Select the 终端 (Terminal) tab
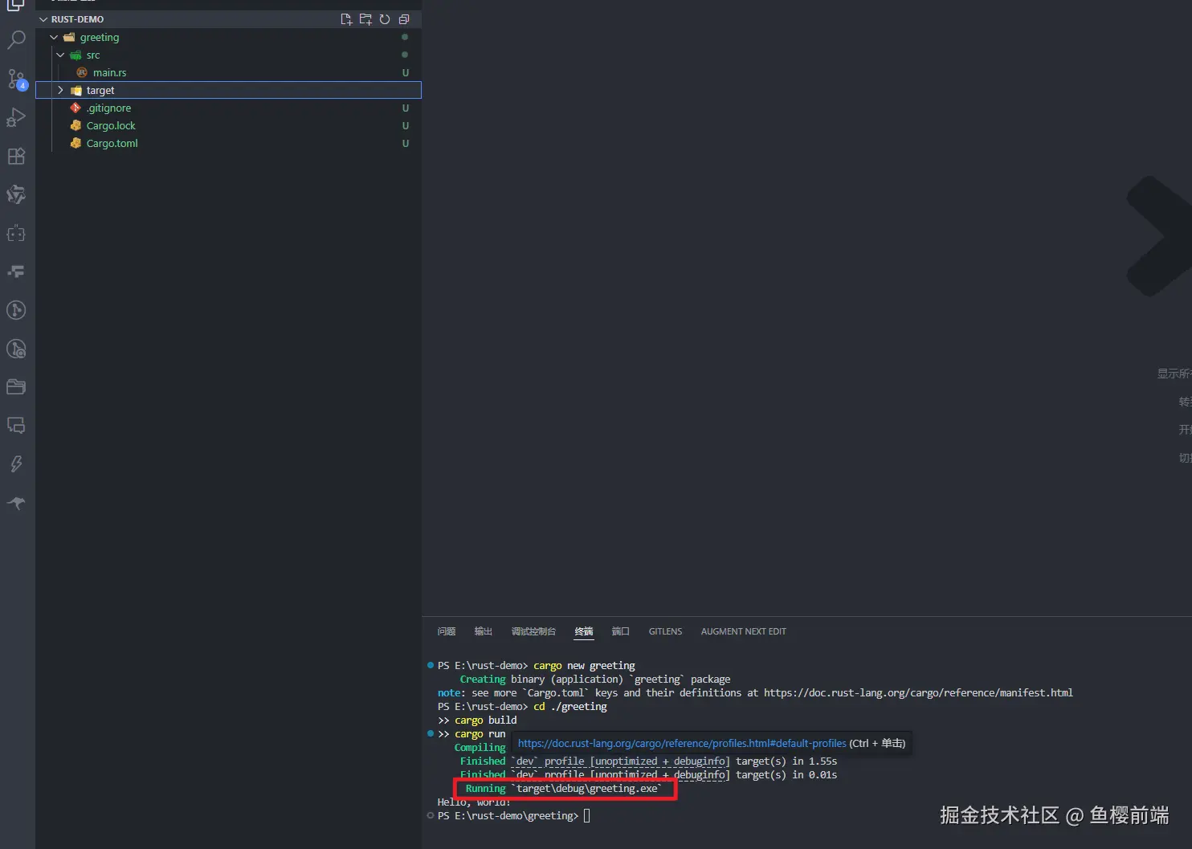 584,631
